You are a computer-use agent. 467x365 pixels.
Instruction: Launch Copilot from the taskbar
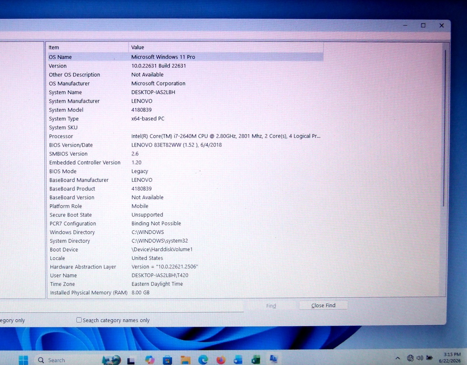tap(150, 360)
